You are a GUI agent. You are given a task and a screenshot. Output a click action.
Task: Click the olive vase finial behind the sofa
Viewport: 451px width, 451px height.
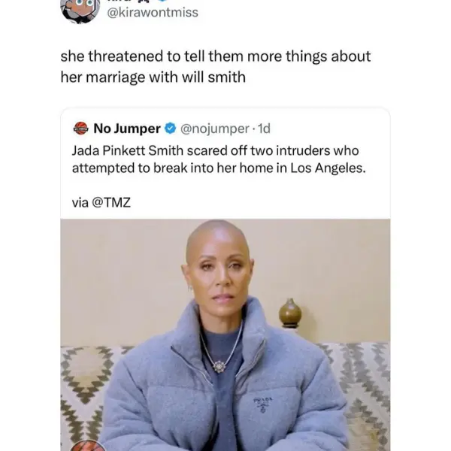coord(290,313)
